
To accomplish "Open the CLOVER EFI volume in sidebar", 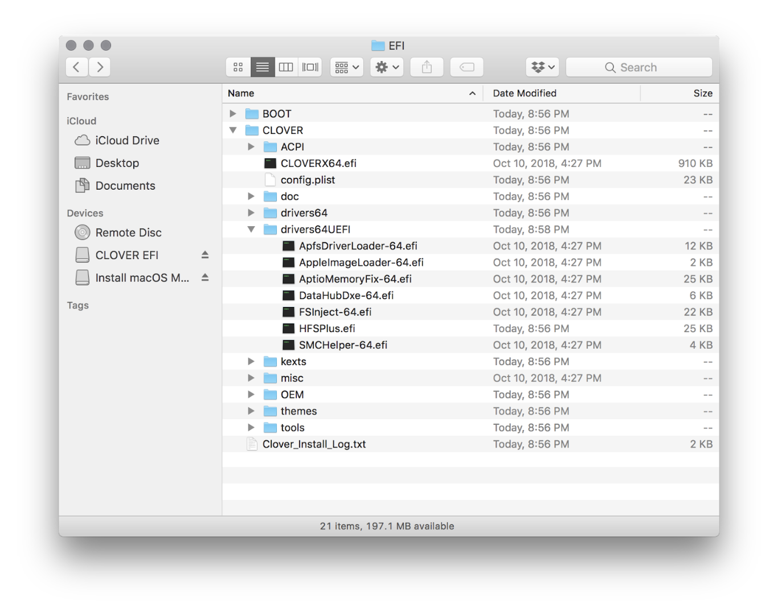I will pos(117,255).
